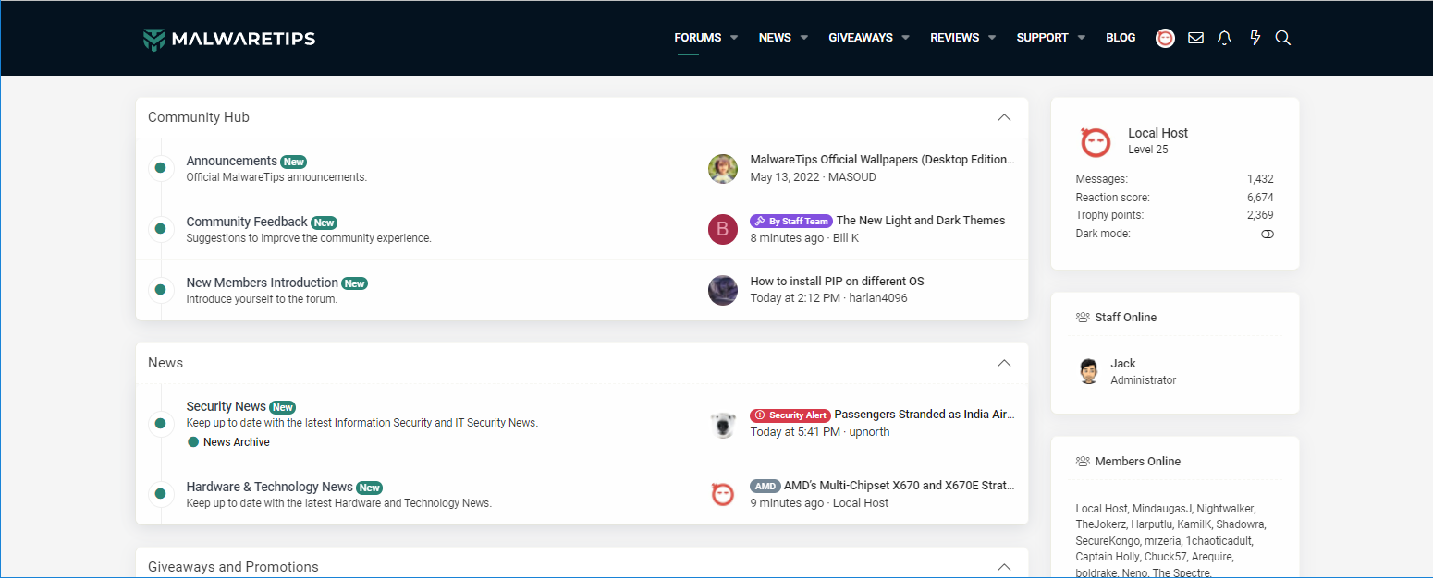Open the alerts bell icon
Viewport: 1433px width, 578px height.
tap(1225, 38)
